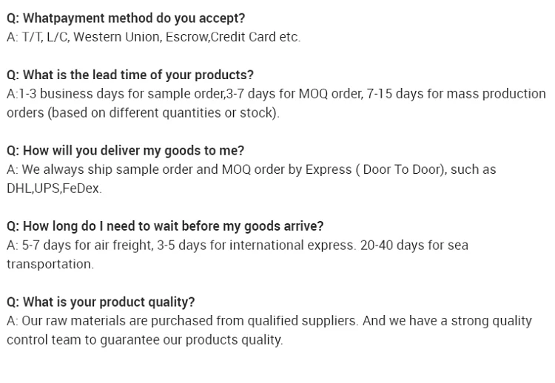
Task: Select the words "Credit Card etc."
Action: pyautogui.click(x=255, y=37)
